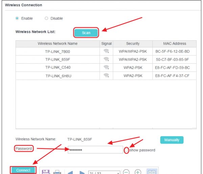Click the Connect button
The height and width of the screenshot is (174, 203).
coord(23,170)
